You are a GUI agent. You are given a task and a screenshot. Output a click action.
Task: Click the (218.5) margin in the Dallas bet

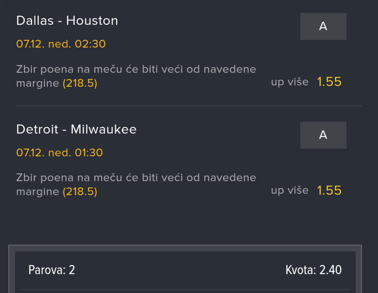tap(80, 83)
